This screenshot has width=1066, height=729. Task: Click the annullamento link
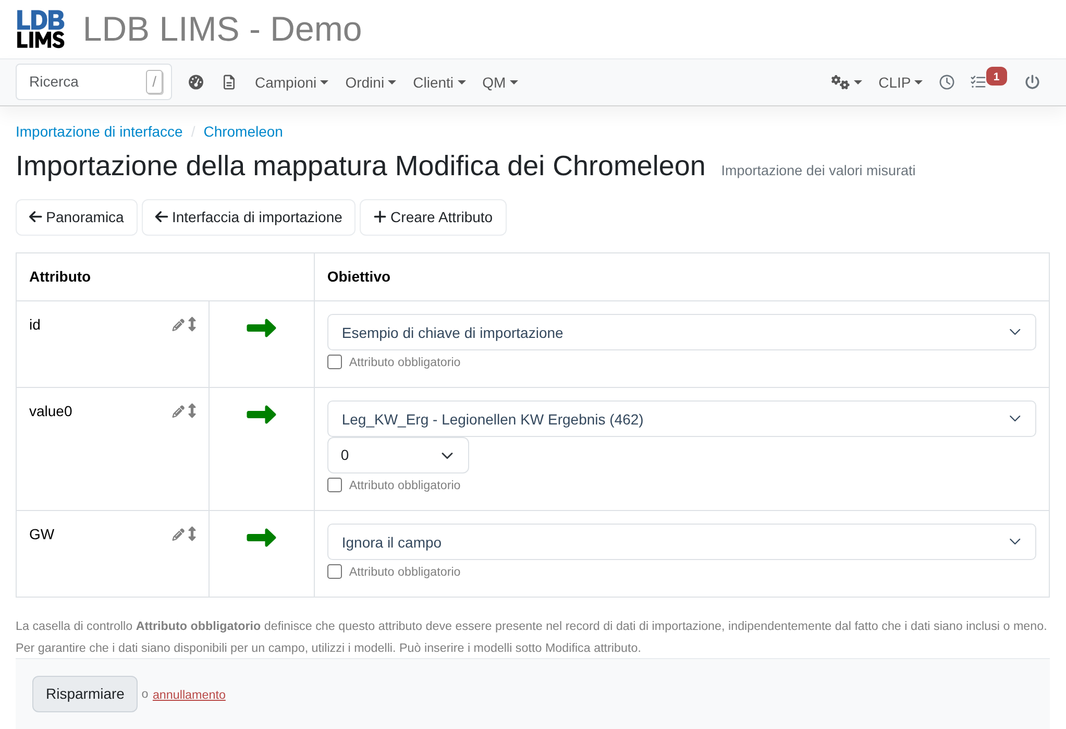[189, 695]
